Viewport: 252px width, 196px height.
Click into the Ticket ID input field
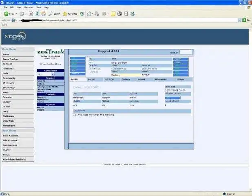point(185,52)
